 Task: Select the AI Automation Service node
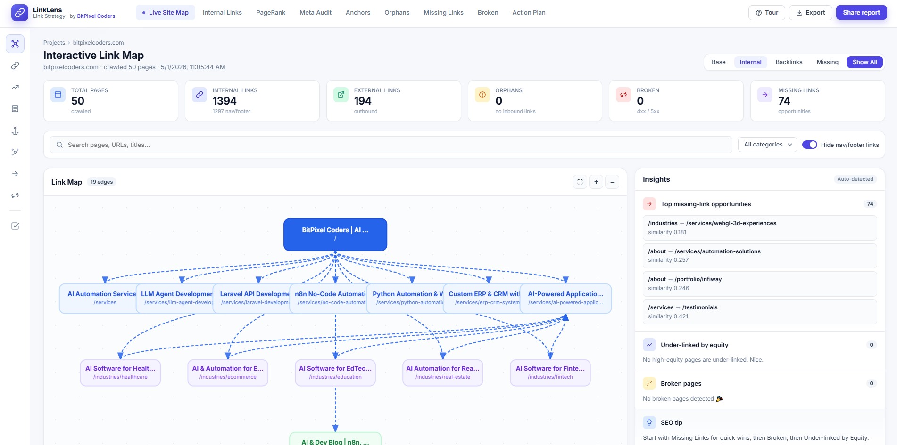98,299
